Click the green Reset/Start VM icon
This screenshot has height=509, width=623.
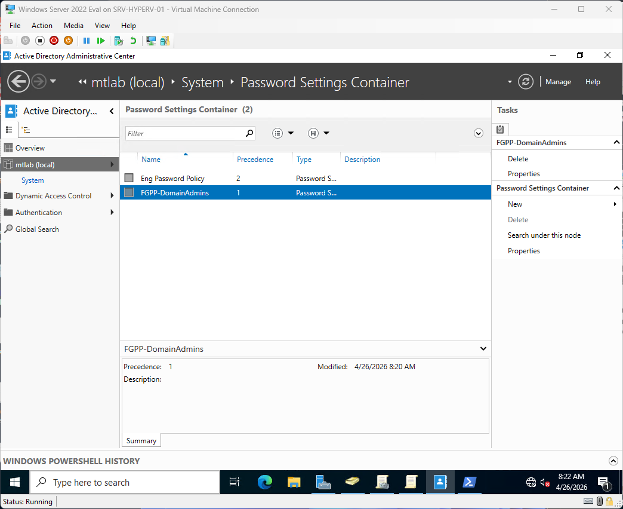click(x=100, y=41)
